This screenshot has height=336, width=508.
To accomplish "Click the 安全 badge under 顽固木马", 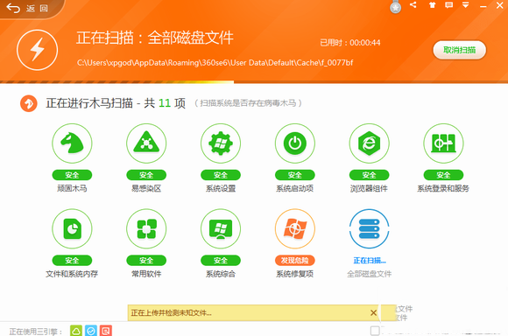I will click(72, 175).
